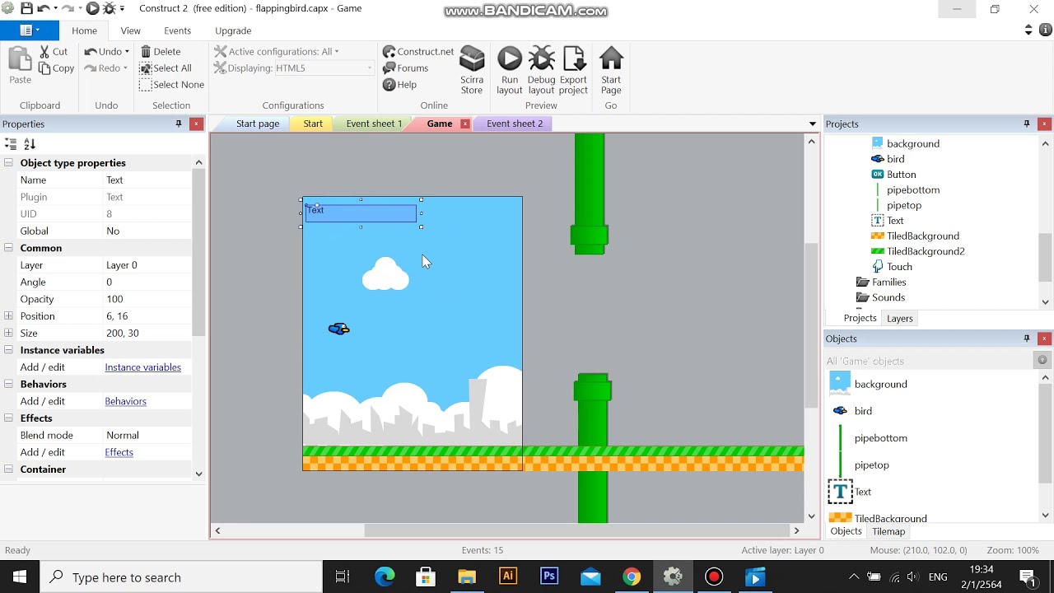The image size is (1054, 593).
Task: Open the Events ribbon tab
Action: point(177,30)
